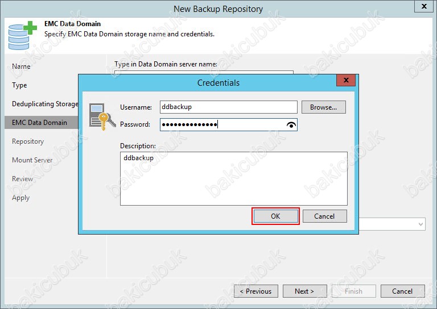Select the Repository wizard step
The height and width of the screenshot is (309, 437).
(28, 141)
